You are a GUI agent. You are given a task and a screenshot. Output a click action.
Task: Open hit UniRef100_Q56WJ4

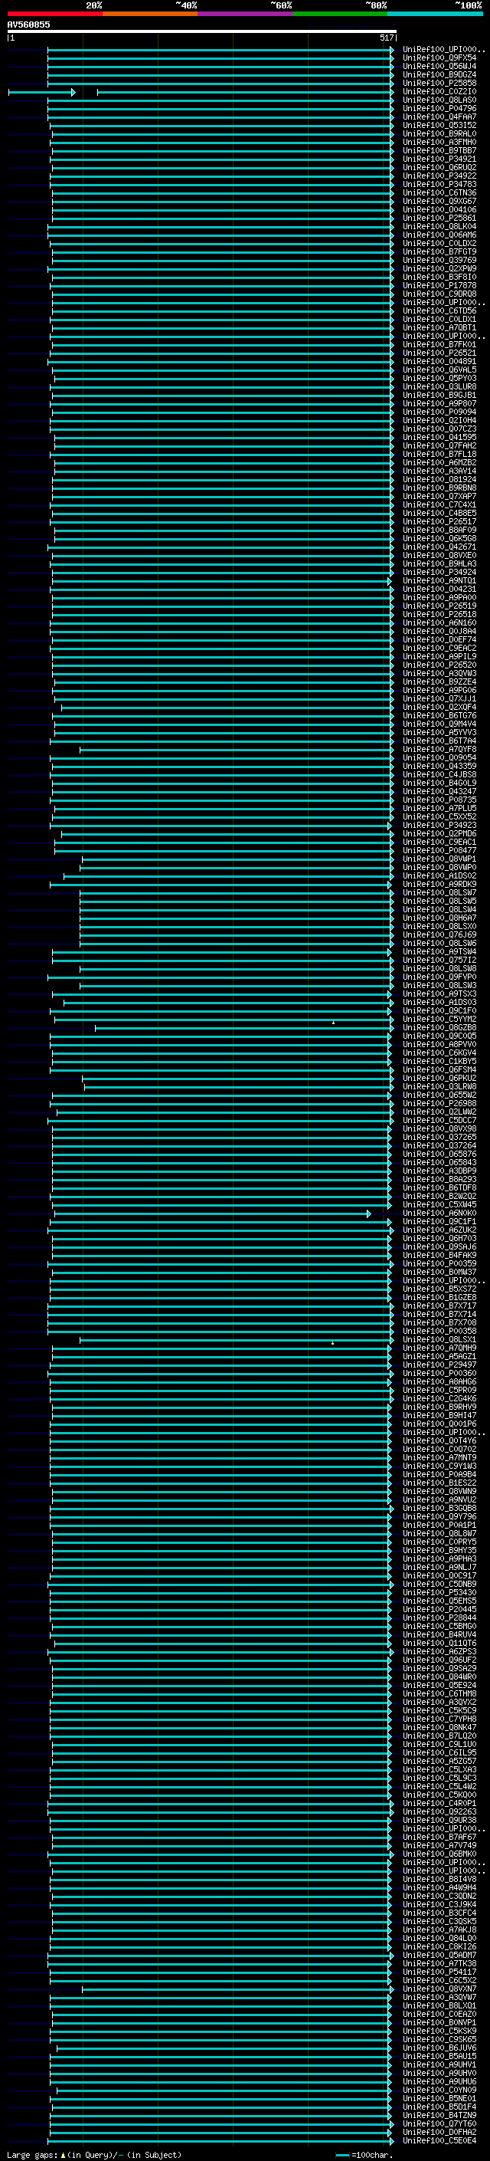(439, 66)
